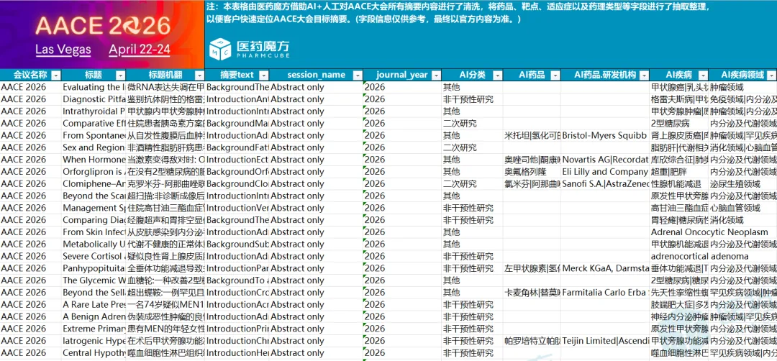Open the AI药品 column filter dropdown
This screenshot has height=361, width=777.
click(555, 75)
